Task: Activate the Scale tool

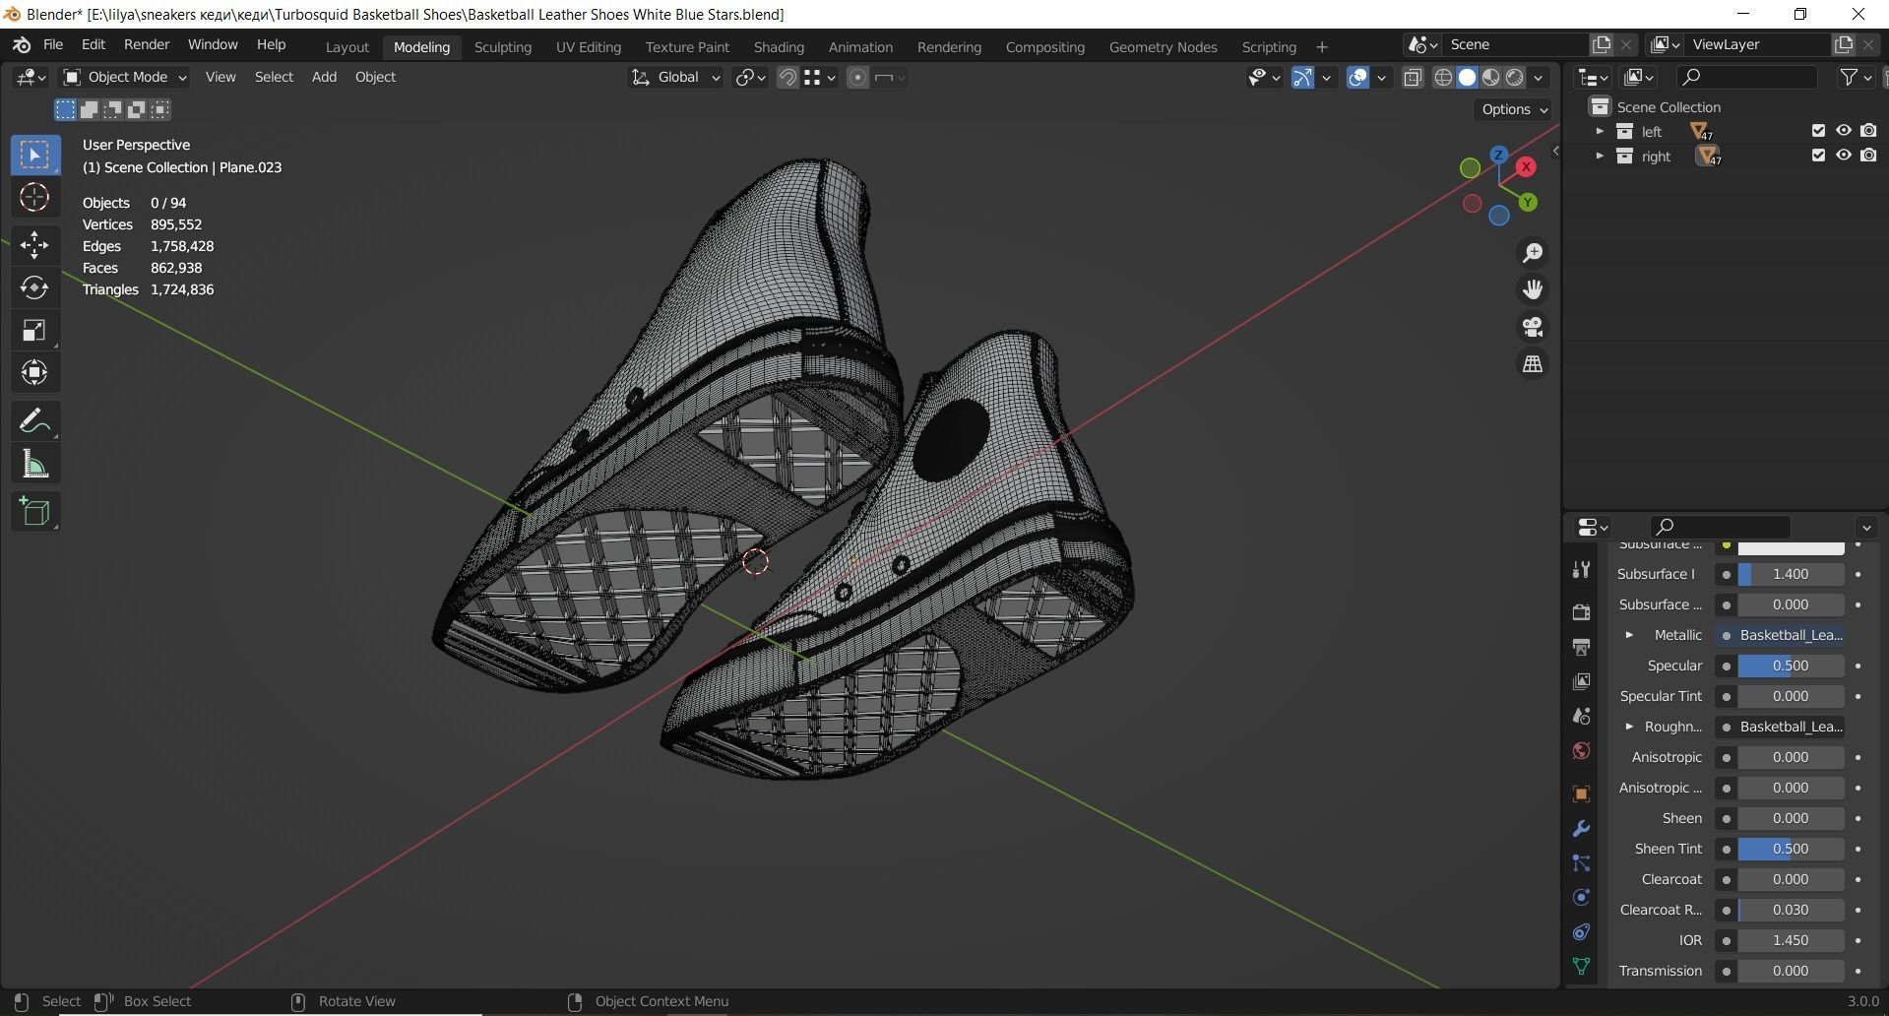Action: [x=34, y=330]
